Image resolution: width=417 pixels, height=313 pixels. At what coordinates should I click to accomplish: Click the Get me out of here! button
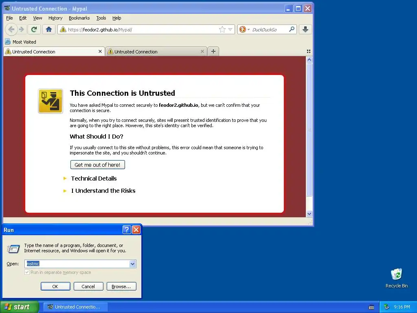tap(98, 165)
